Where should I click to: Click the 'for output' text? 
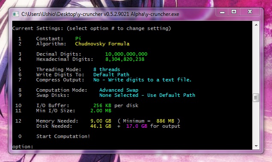165,126
